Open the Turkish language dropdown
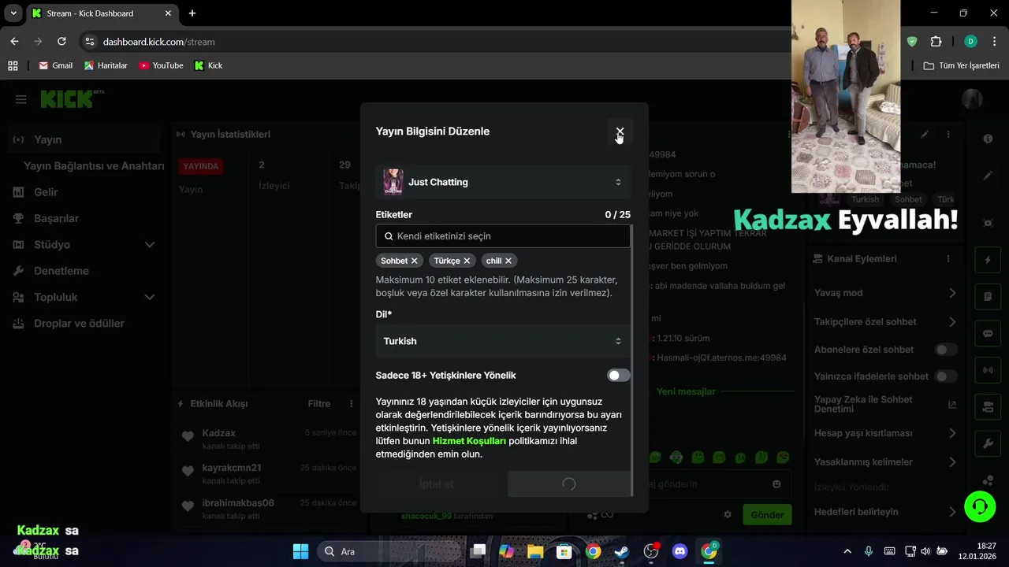The height and width of the screenshot is (567, 1009). (x=503, y=341)
